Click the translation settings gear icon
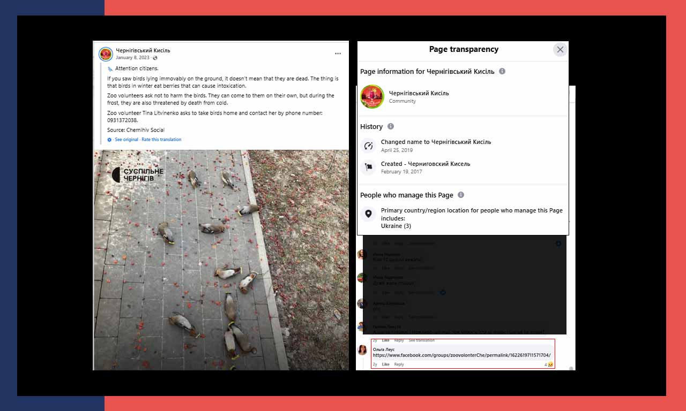This screenshot has height=411, width=686. (x=110, y=140)
